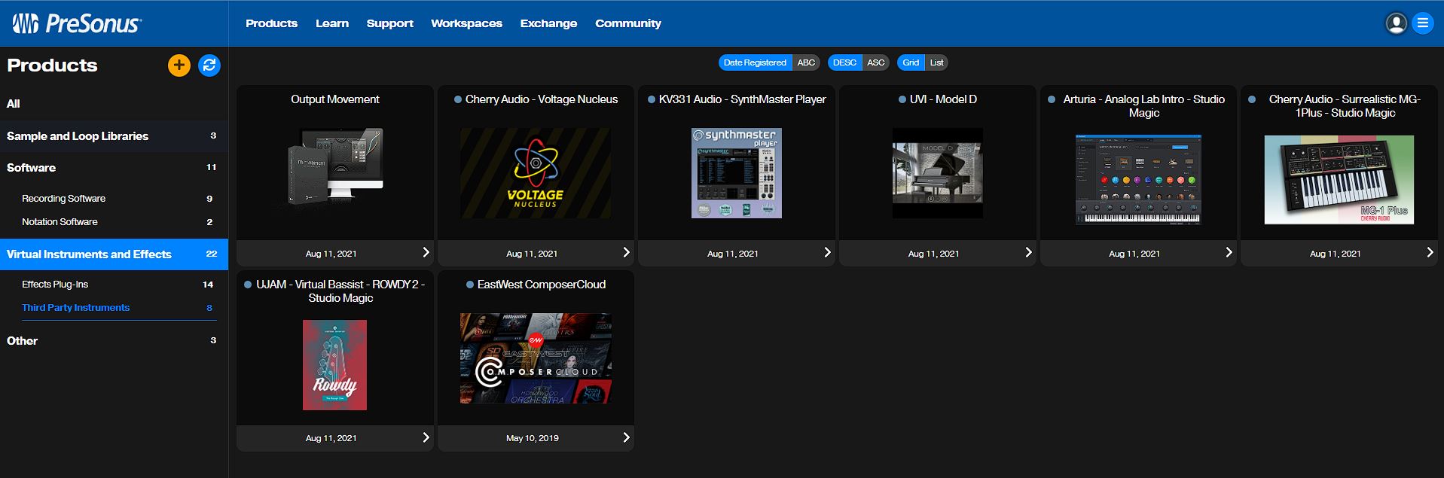
Task: Click the Arturia Analog Lab Intro title
Action: click(1144, 106)
